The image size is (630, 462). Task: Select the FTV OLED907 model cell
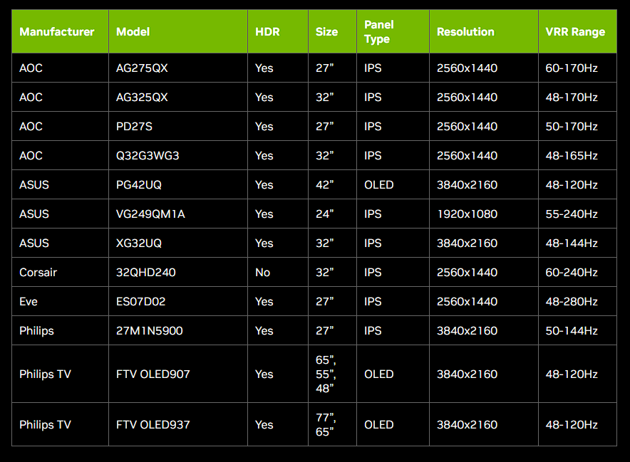click(178, 374)
